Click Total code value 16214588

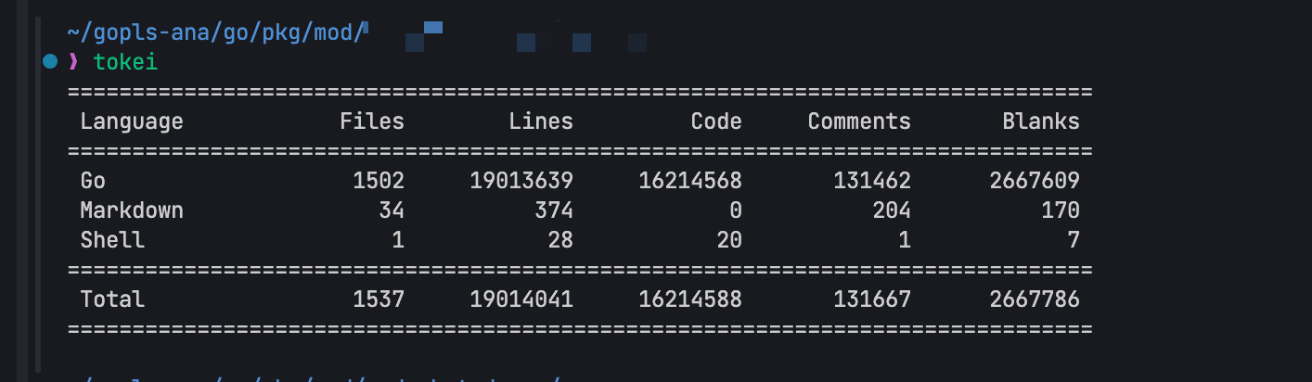pyautogui.click(x=690, y=299)
